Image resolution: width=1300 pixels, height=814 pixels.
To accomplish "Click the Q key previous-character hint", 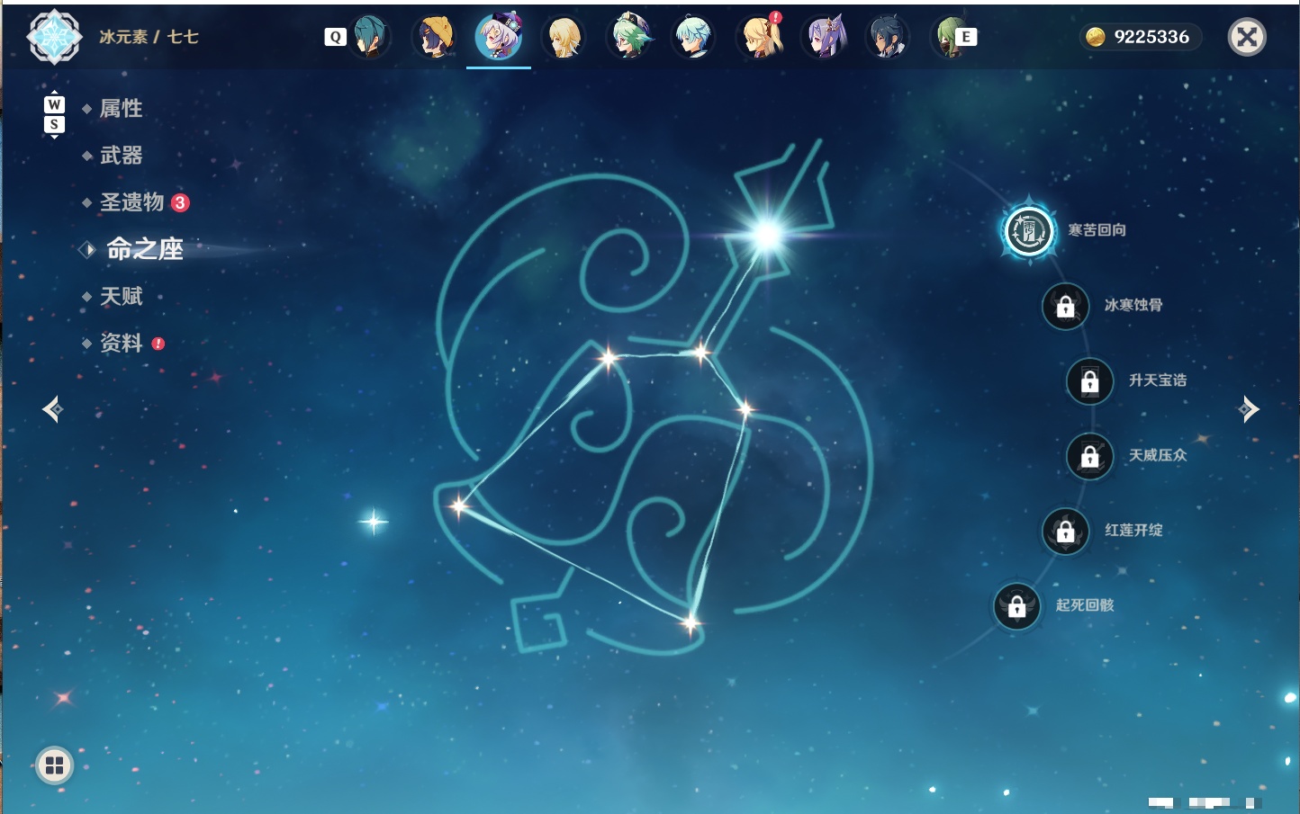I will (335, 37).
